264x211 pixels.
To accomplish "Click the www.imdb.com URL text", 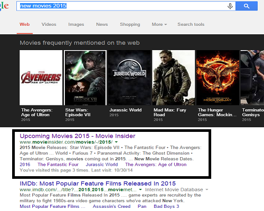I will (x=78, y=190).
